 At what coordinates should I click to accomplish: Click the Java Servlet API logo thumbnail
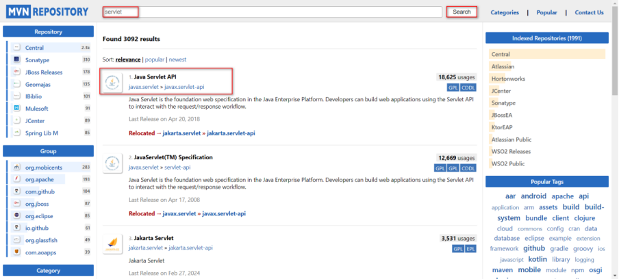[112, 83]
